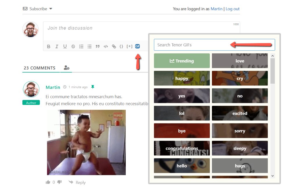Open the GIF picker button

(x=137, y=46)
